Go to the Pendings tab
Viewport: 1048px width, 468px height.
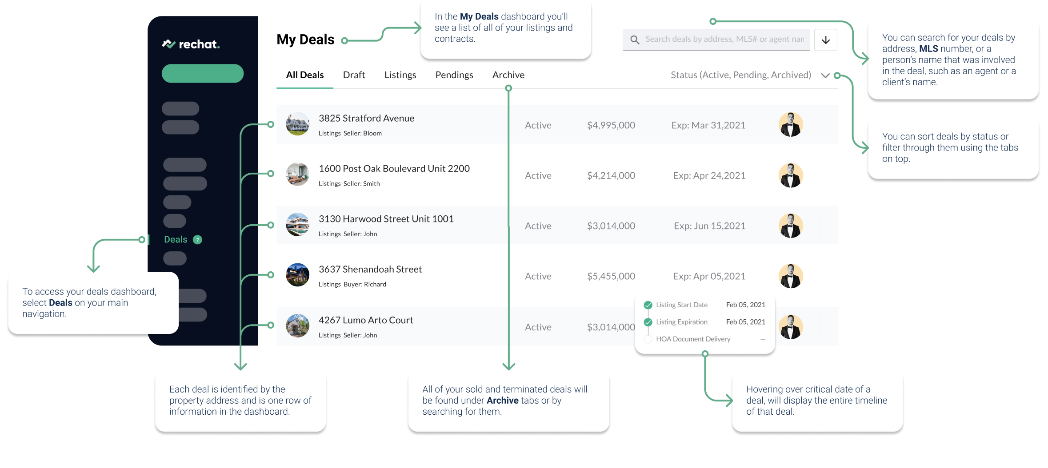tap(454, 75)
